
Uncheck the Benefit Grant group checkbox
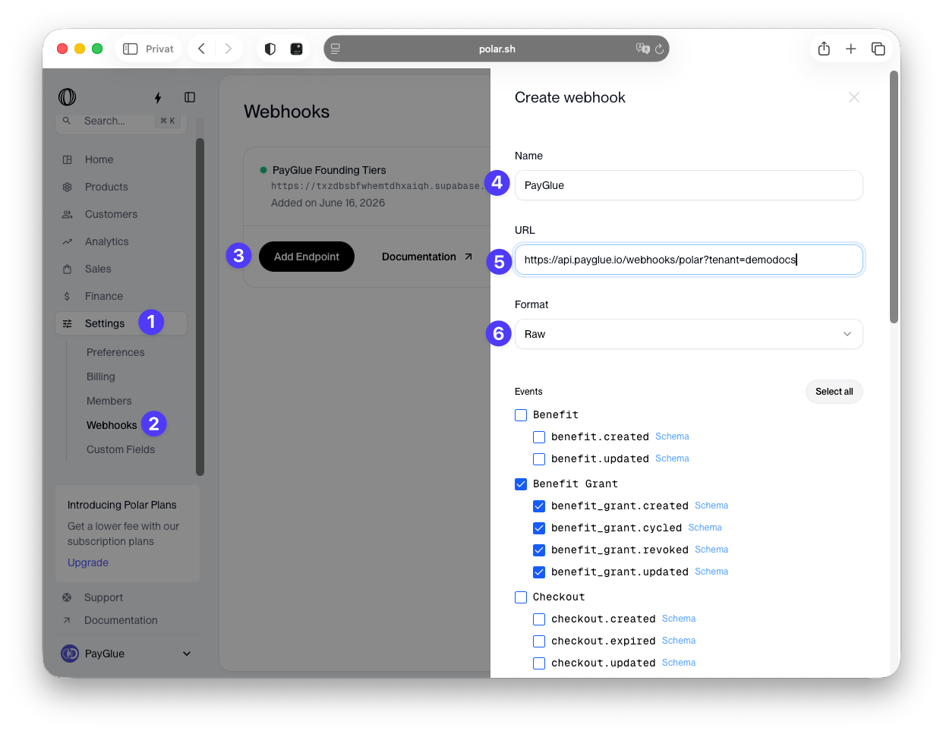pyautogui.click(x=521, y=484)
